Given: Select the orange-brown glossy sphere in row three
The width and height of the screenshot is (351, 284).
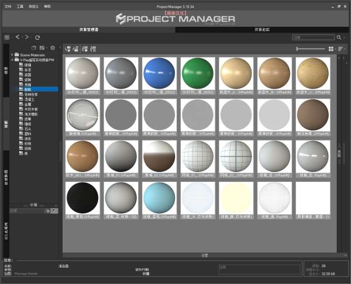Looking at the screenshot, I should [x=82, y=156].
